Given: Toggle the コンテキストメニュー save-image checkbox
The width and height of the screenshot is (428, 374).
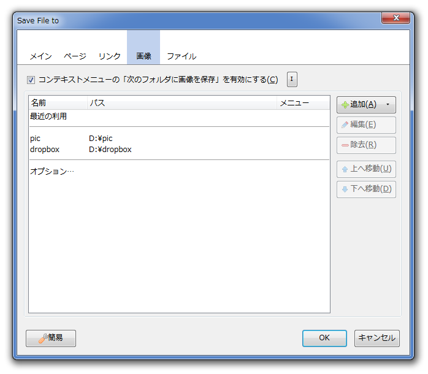Looking at the screenshot, I should [x=31, y=80].
